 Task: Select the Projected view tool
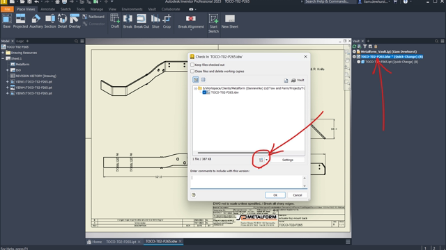[x=20, y=21]
